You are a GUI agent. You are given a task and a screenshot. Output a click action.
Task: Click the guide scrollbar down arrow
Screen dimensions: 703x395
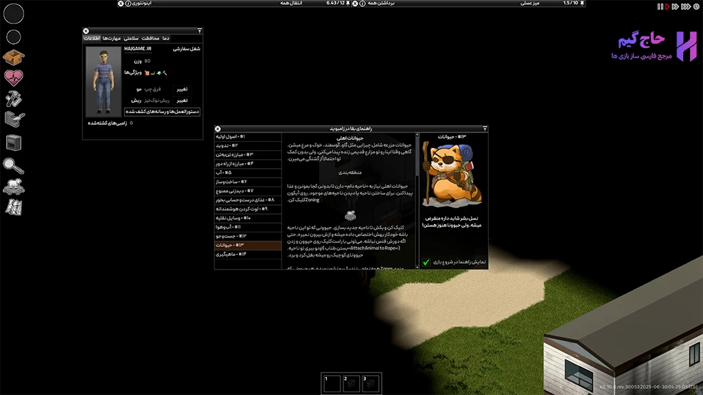coord(417,267)
